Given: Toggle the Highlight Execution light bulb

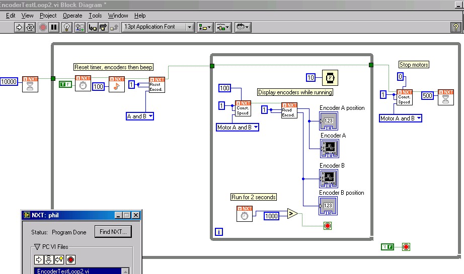Looking at the screenshot, I should pyautogui.click(x=67, y=28).
